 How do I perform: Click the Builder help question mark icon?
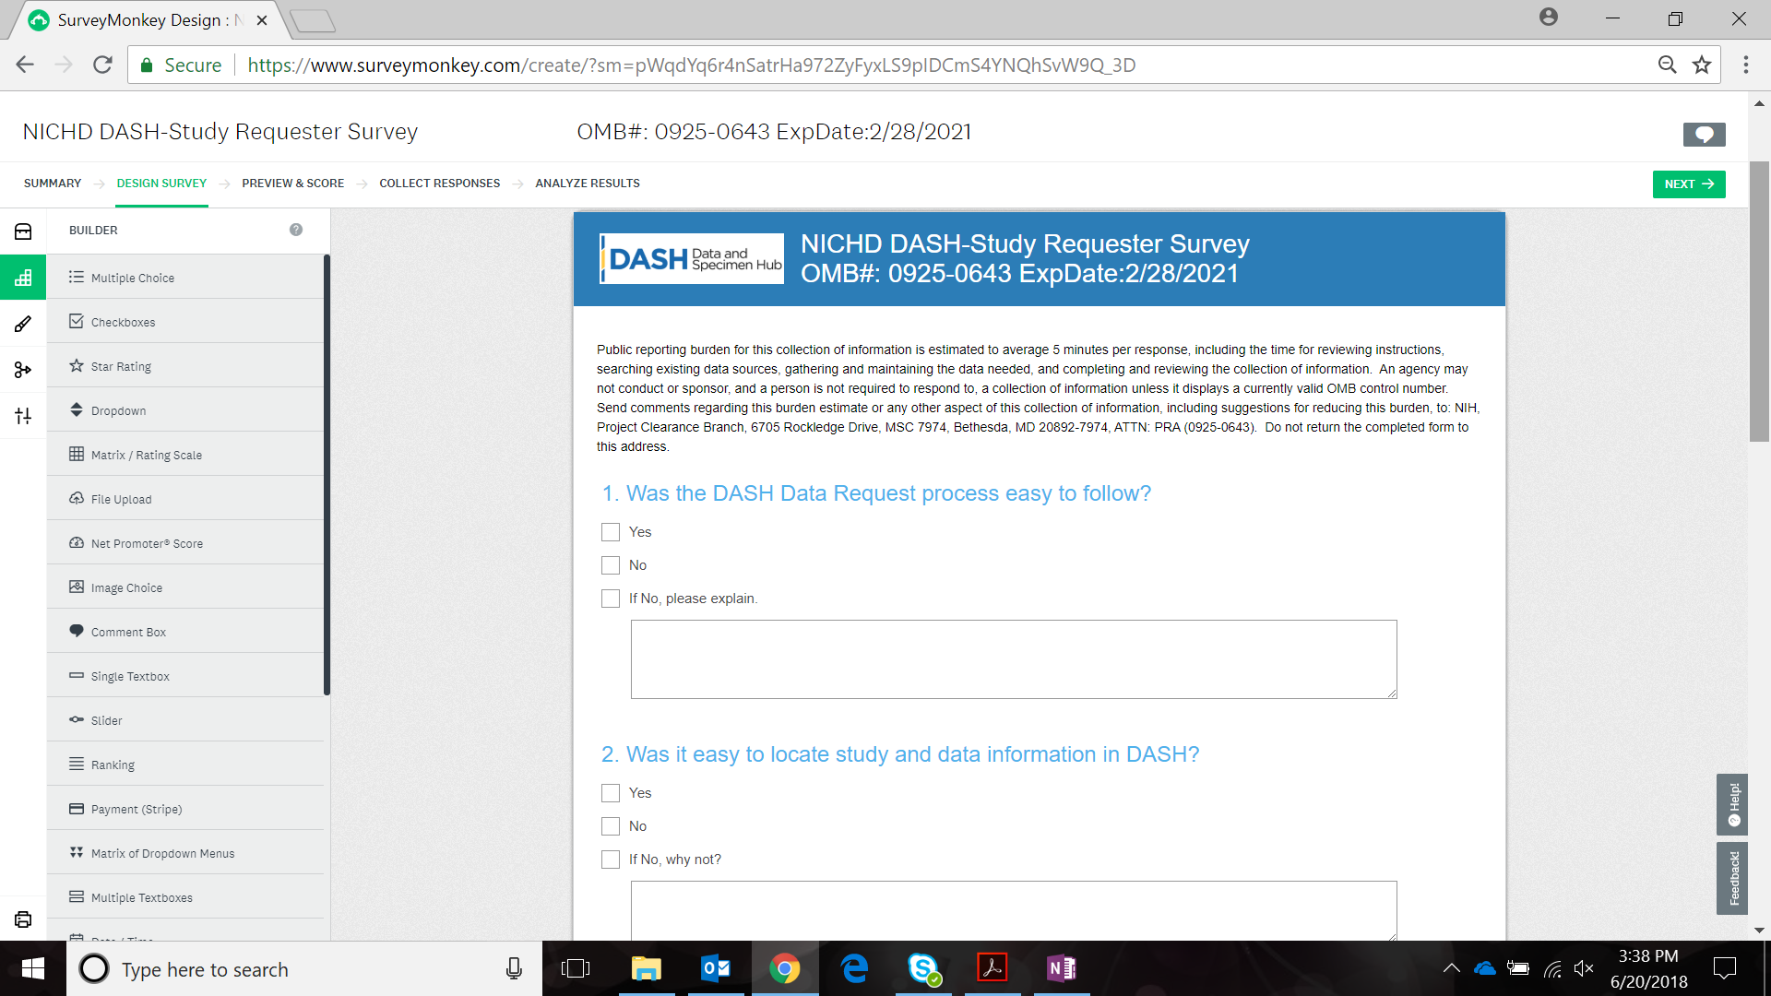296,230
